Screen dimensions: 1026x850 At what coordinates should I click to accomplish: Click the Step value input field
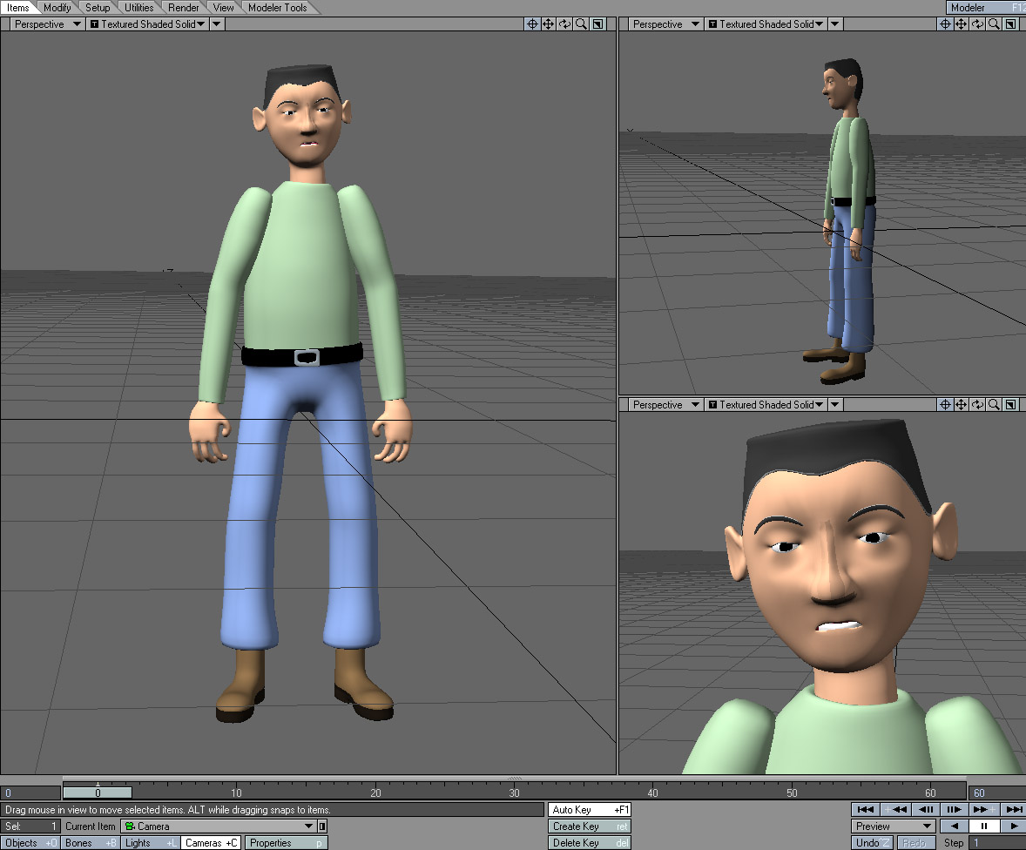(996, 843)
